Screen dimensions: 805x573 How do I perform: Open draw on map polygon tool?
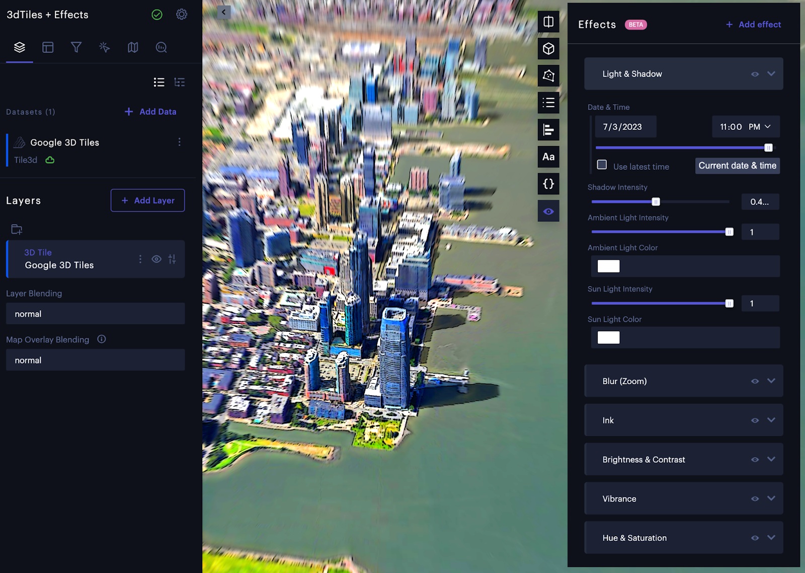[x=548, y=76]
